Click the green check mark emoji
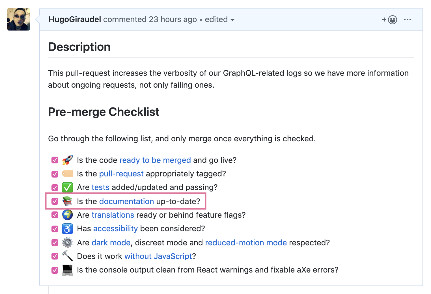The height and width of the screenshot is (294, 431). tap(67, 187)
